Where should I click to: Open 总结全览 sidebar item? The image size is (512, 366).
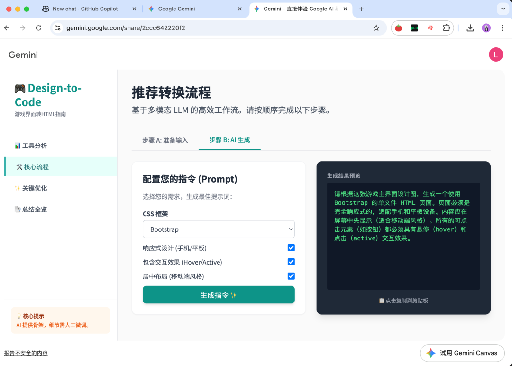pyautogui.click(x=60, y=209)
